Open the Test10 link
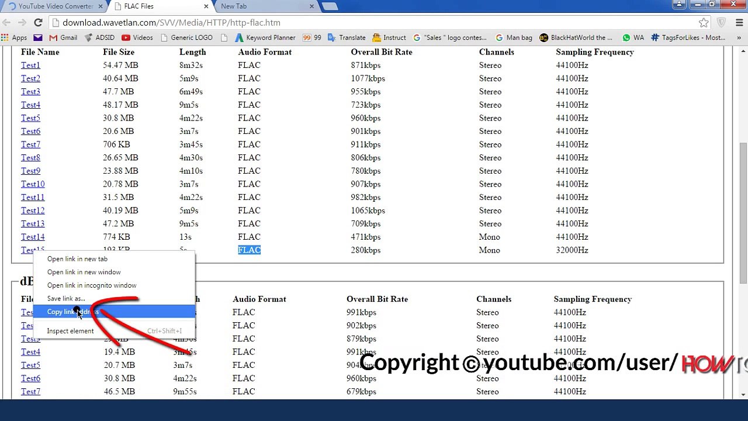The width and height of the screenshot is (748, 421). (x=33, y=184)
